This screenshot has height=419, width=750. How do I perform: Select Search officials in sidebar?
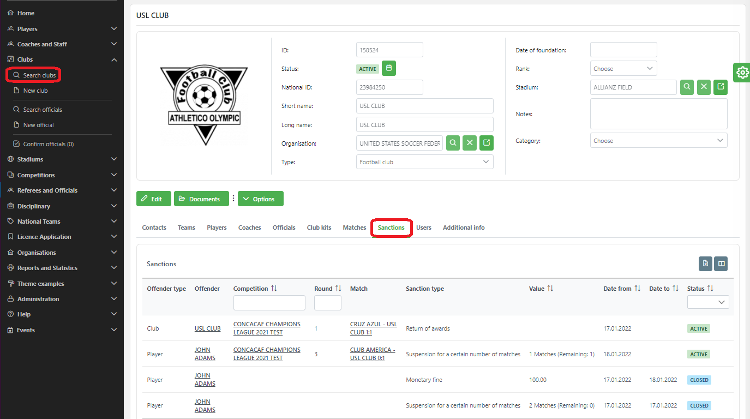(x=43, y=110)
